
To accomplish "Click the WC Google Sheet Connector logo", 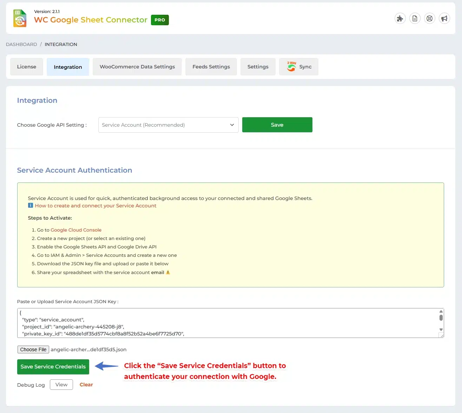I will click(20, 18).
